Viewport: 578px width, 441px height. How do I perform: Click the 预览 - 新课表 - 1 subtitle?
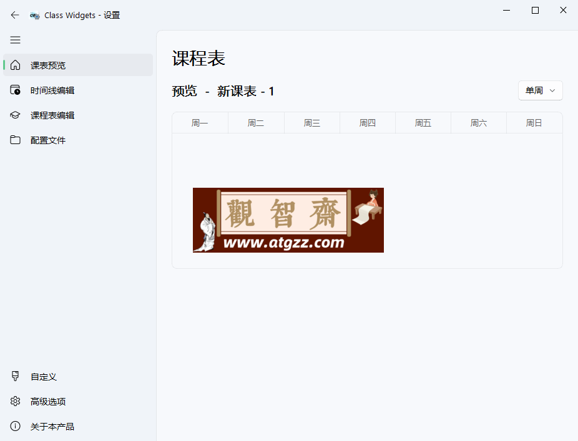(223, 91)
